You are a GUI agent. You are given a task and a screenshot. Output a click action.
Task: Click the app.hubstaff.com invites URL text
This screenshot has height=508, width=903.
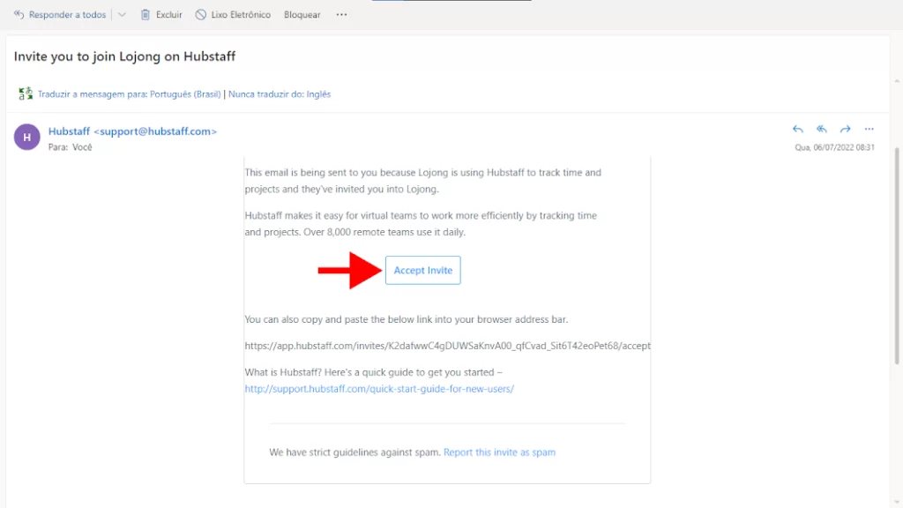pyautogui.click(x=447, y=346)
